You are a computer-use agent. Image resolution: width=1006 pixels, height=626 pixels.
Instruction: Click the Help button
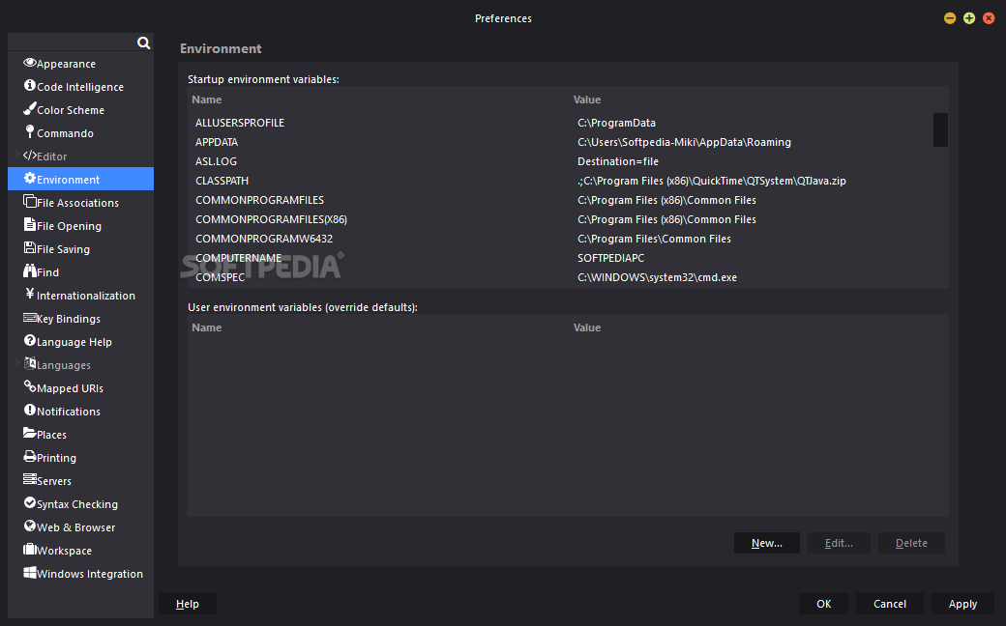click(188, 604)
